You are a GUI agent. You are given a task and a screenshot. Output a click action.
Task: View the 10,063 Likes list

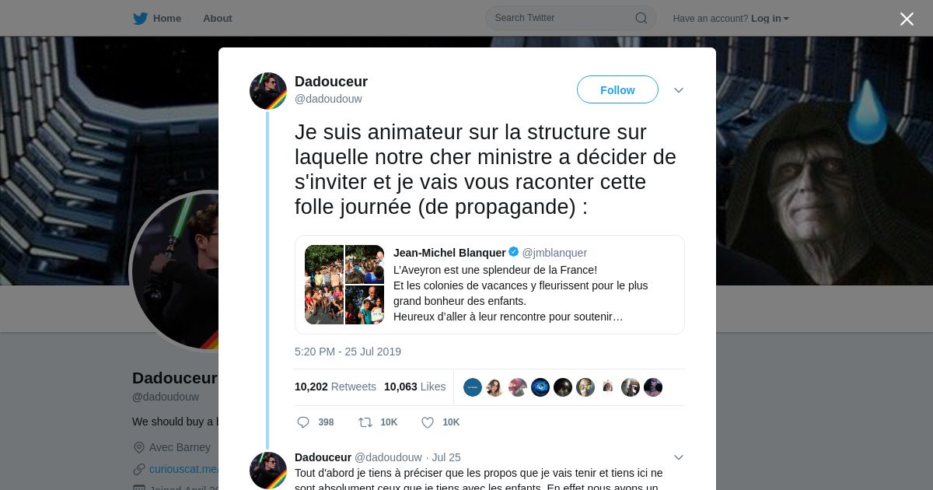[x=415, y=387]
